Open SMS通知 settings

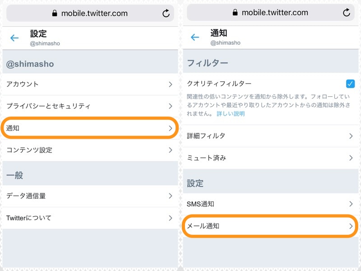270,204
